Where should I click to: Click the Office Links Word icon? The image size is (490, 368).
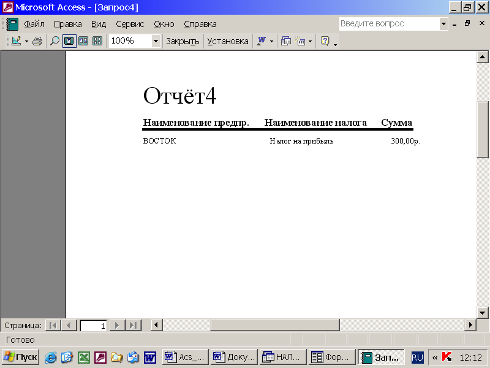[262, 41]
